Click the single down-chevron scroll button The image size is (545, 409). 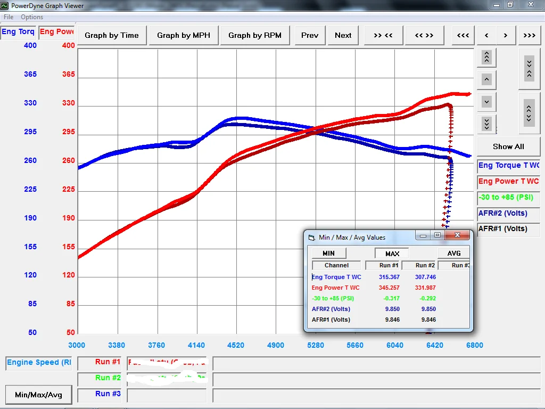(x=486, y=102)
